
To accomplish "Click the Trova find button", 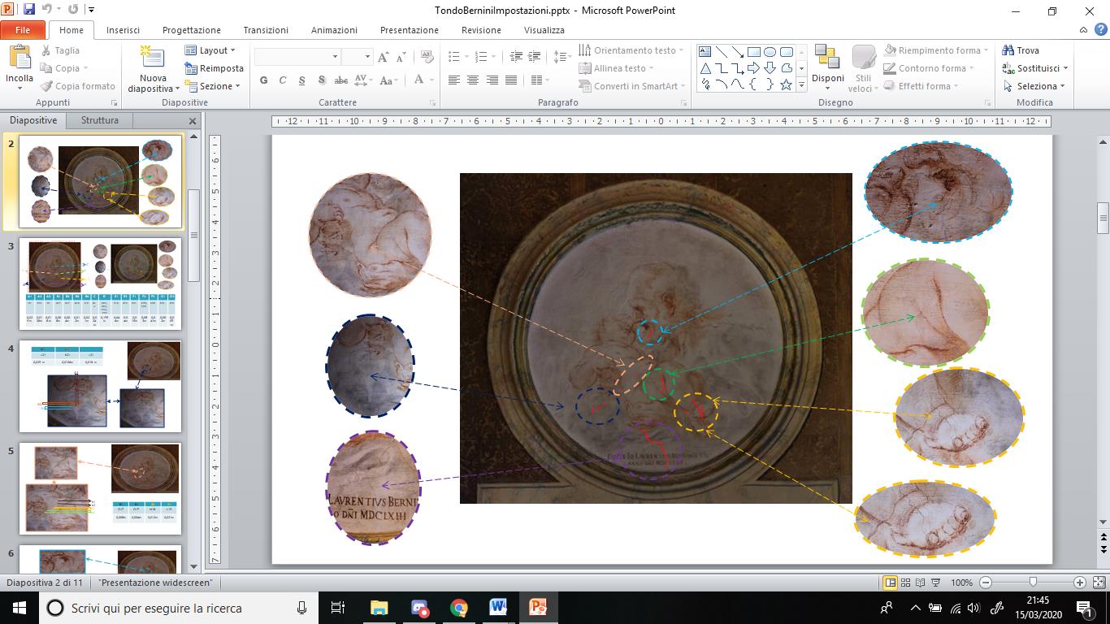I will tap(1021, 50).
